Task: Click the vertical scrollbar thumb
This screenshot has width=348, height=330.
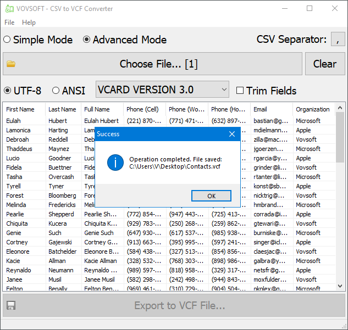Action: tap(340, 137)
